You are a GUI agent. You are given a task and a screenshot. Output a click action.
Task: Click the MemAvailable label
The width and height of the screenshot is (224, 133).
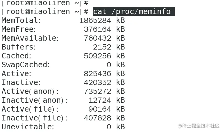(30, 38)
